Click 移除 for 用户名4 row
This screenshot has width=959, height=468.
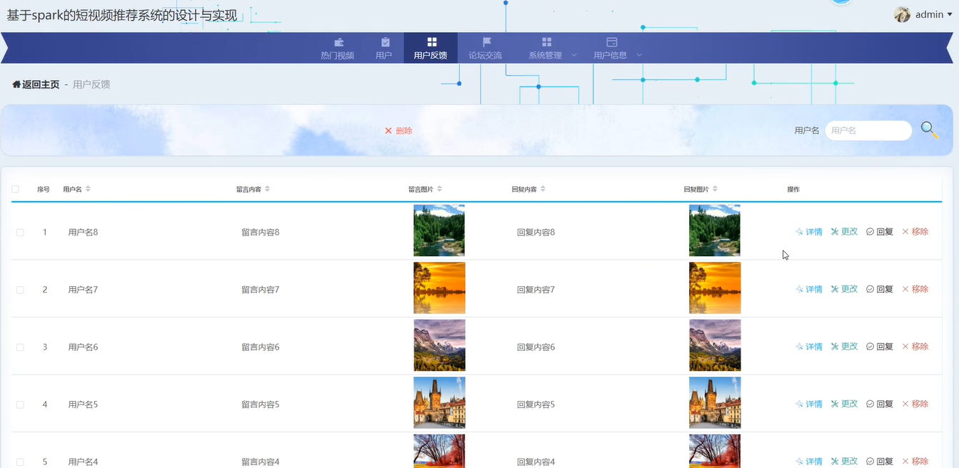(915, 462)
